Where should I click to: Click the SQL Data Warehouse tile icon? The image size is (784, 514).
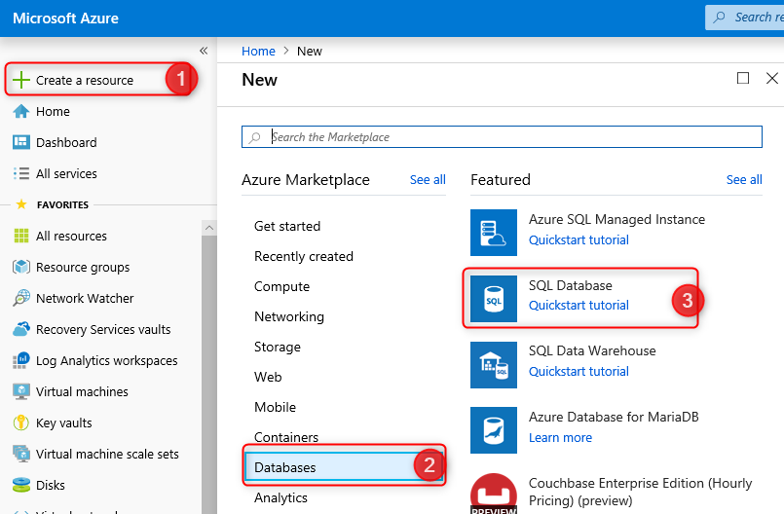click(x=494, y=364)
